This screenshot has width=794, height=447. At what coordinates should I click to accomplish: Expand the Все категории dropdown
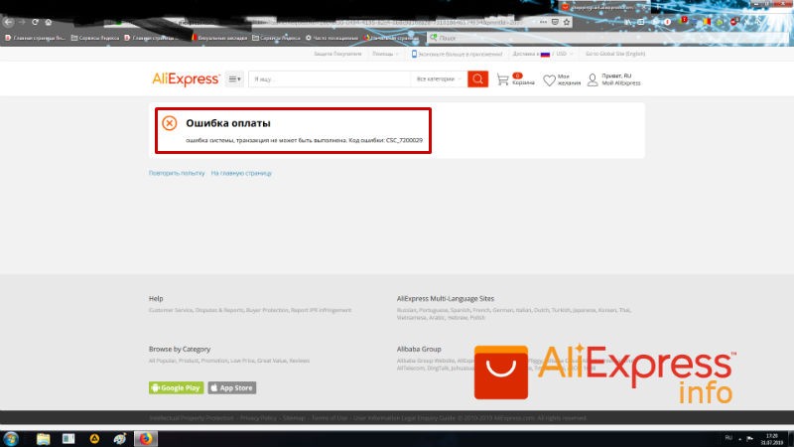coord(439,79)
